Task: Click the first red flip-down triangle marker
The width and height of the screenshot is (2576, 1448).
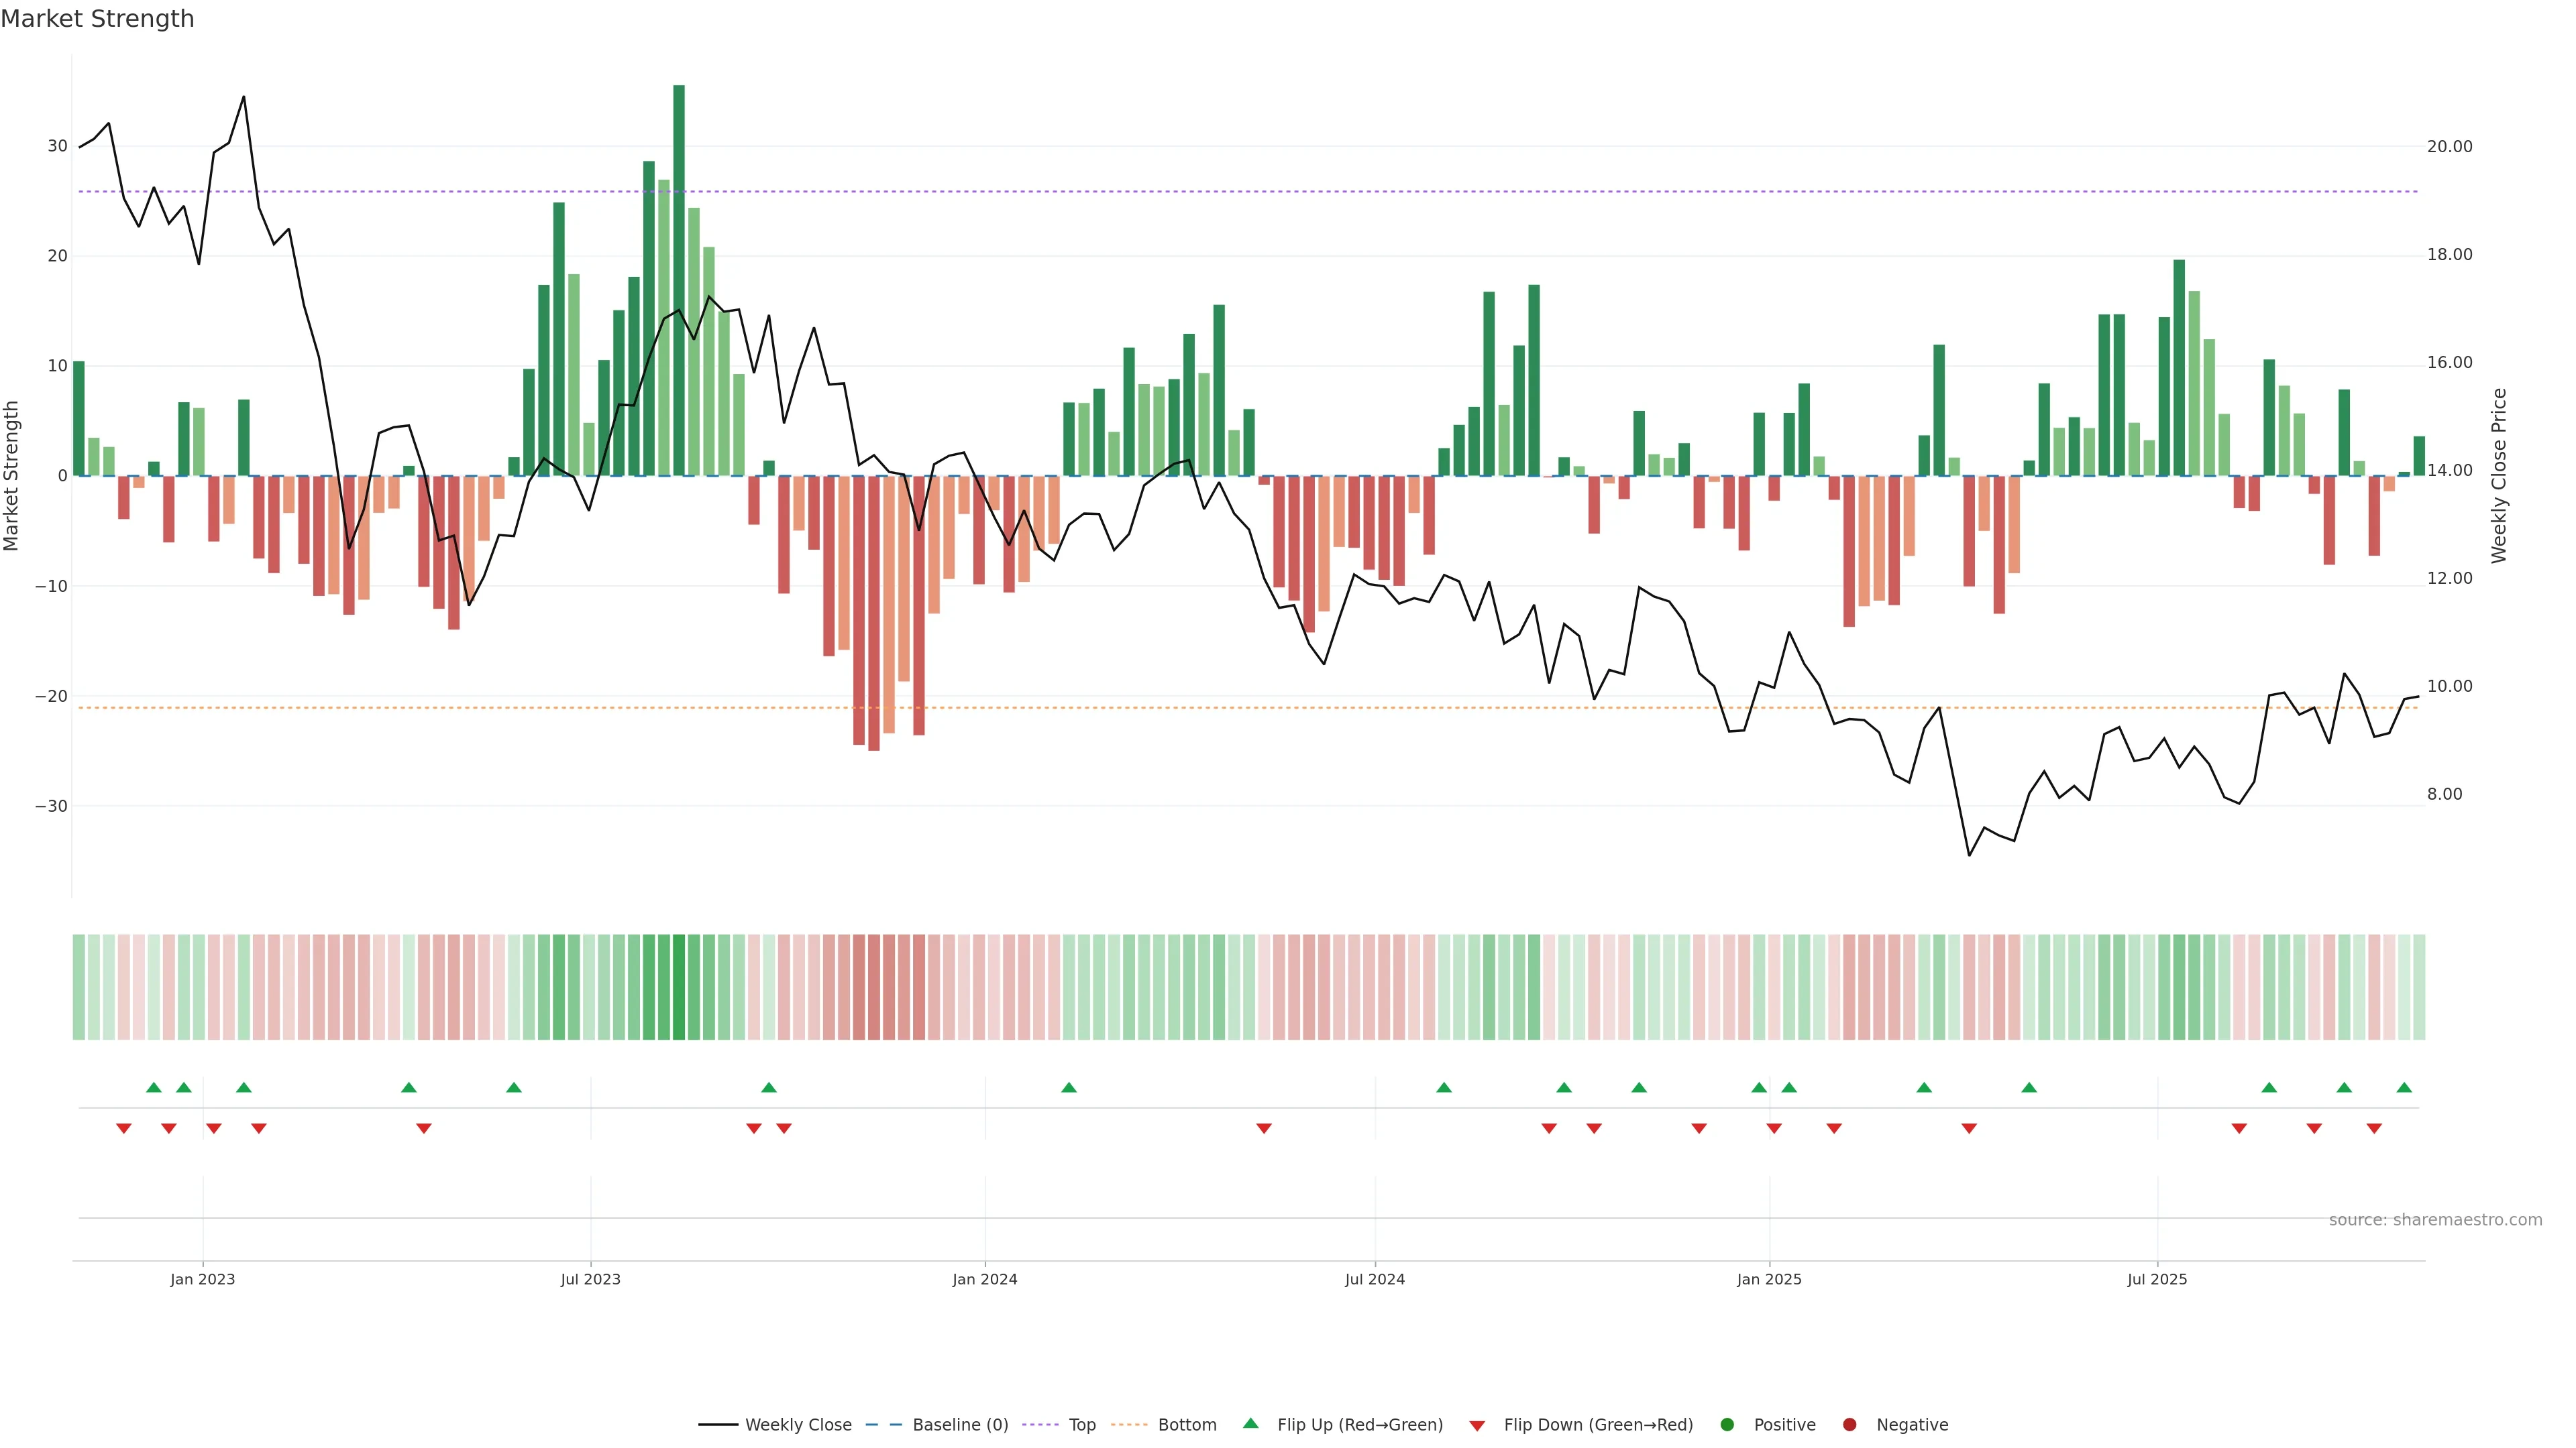Action: (124, 1128)
